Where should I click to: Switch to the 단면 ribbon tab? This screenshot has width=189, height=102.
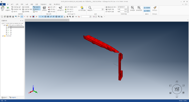point(37,4)
